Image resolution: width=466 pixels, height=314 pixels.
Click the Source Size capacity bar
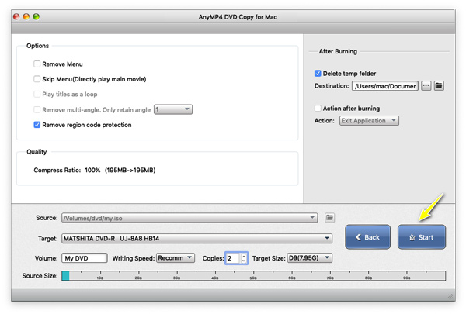click(x=253, y=275)
